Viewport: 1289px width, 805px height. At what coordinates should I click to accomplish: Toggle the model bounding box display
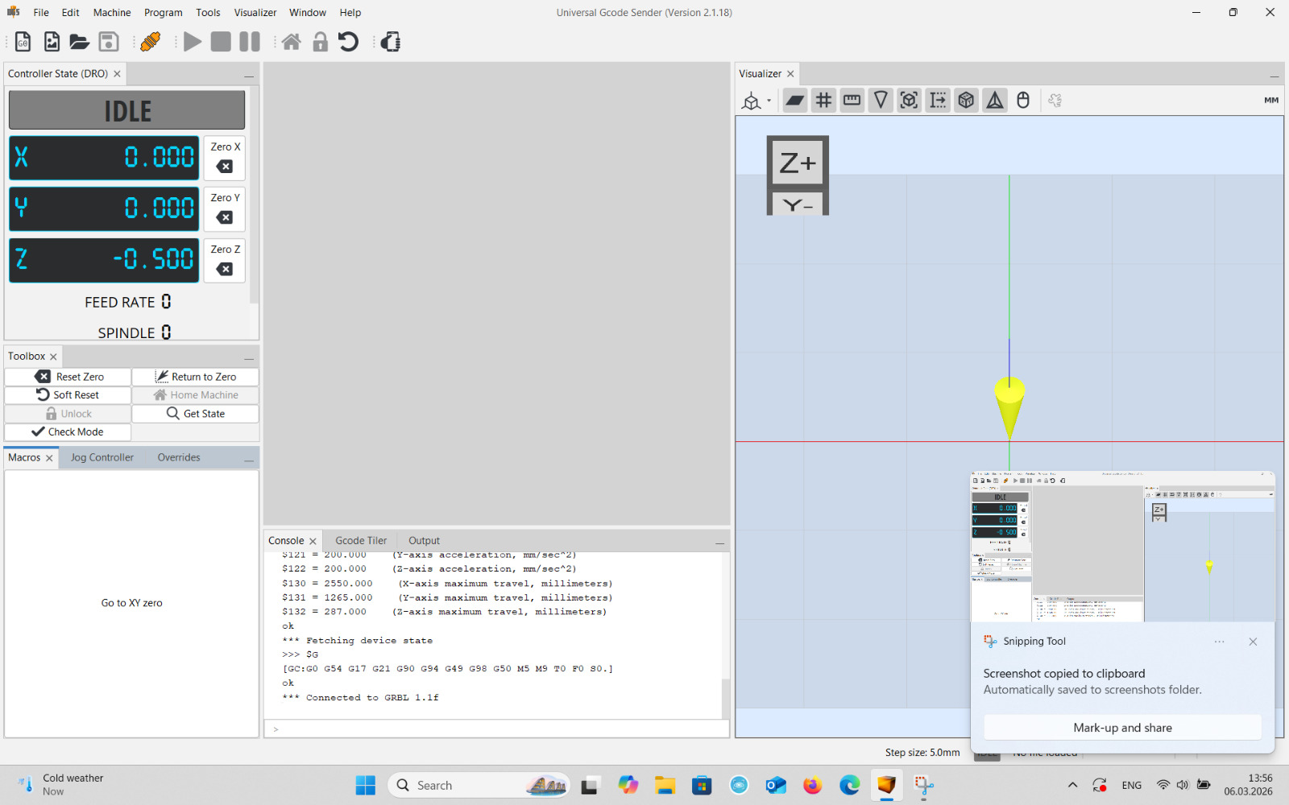[x=909, y=101]
